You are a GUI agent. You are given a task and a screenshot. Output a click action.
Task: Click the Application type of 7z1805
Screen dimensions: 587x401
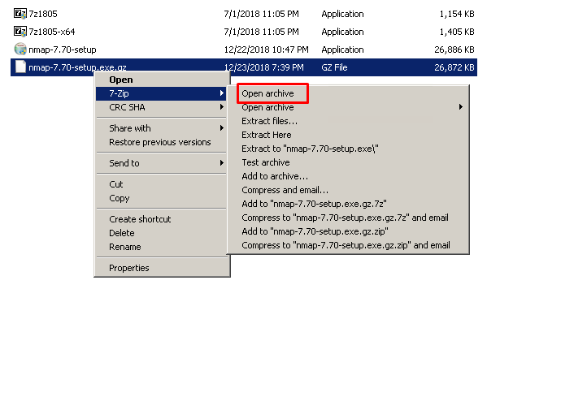342,14
